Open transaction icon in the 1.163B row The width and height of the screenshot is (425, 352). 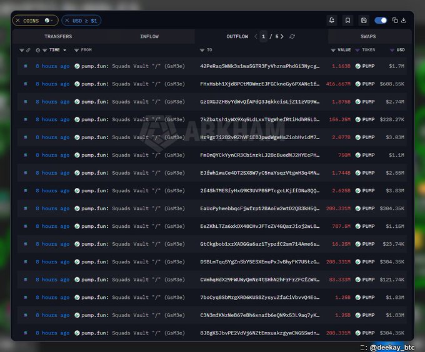pos(26,66)
